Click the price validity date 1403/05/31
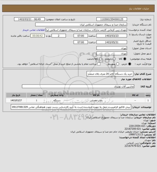This screenshot has height=172, width=157. (x=112, y=42)
